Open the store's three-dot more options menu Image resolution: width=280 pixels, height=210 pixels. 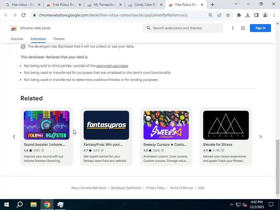coord(233,28)
